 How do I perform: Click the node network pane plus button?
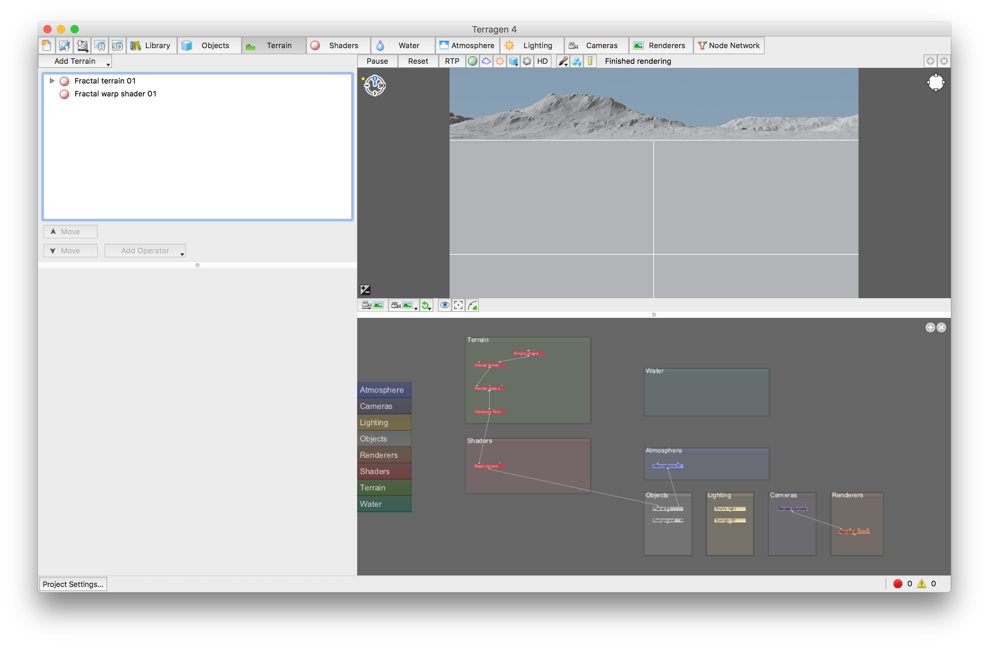(x=930, y=327)
